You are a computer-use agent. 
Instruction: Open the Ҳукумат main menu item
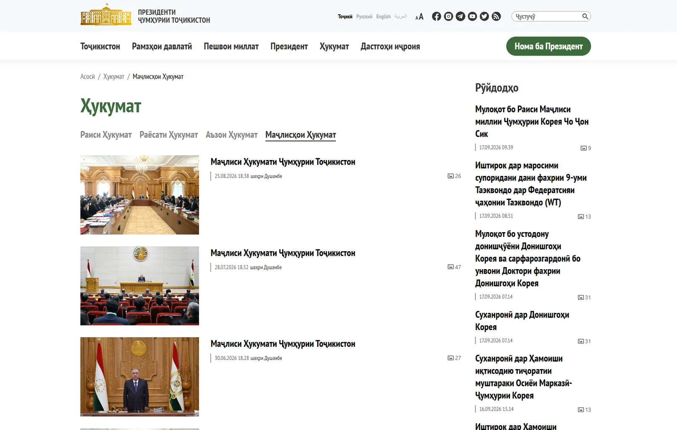334,47
